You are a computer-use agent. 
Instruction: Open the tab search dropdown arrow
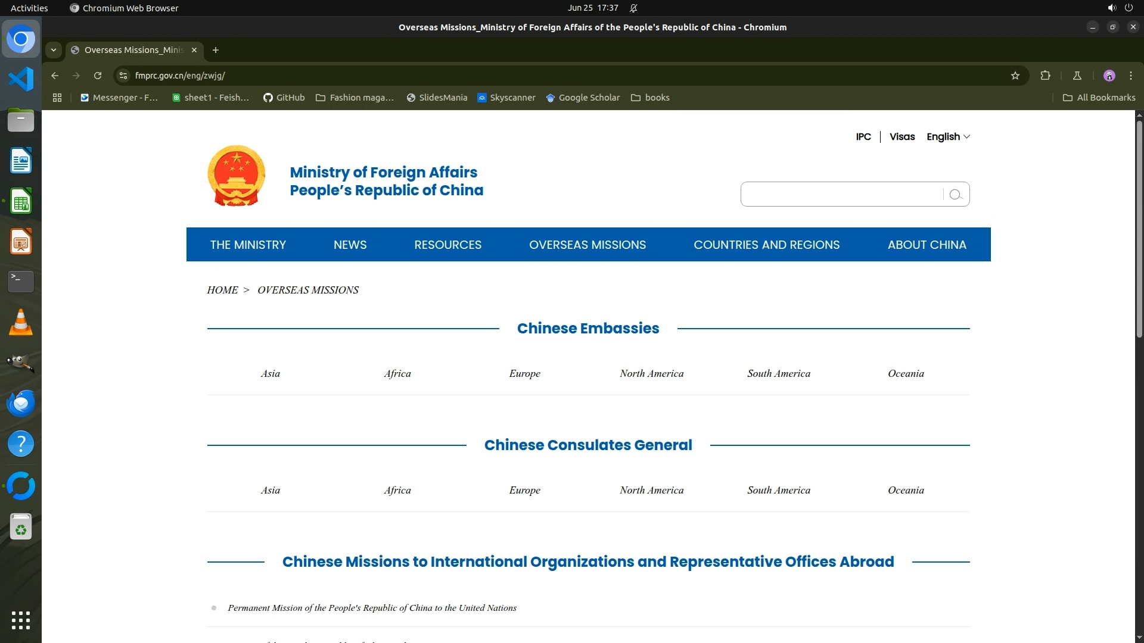[x=54, y=50]
